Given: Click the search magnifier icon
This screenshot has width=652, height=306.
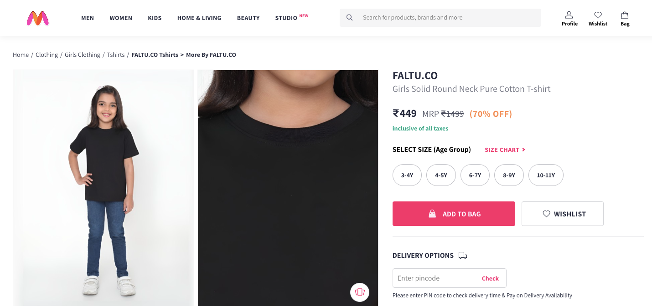Looking at the screenshot, I should [350, 18].
